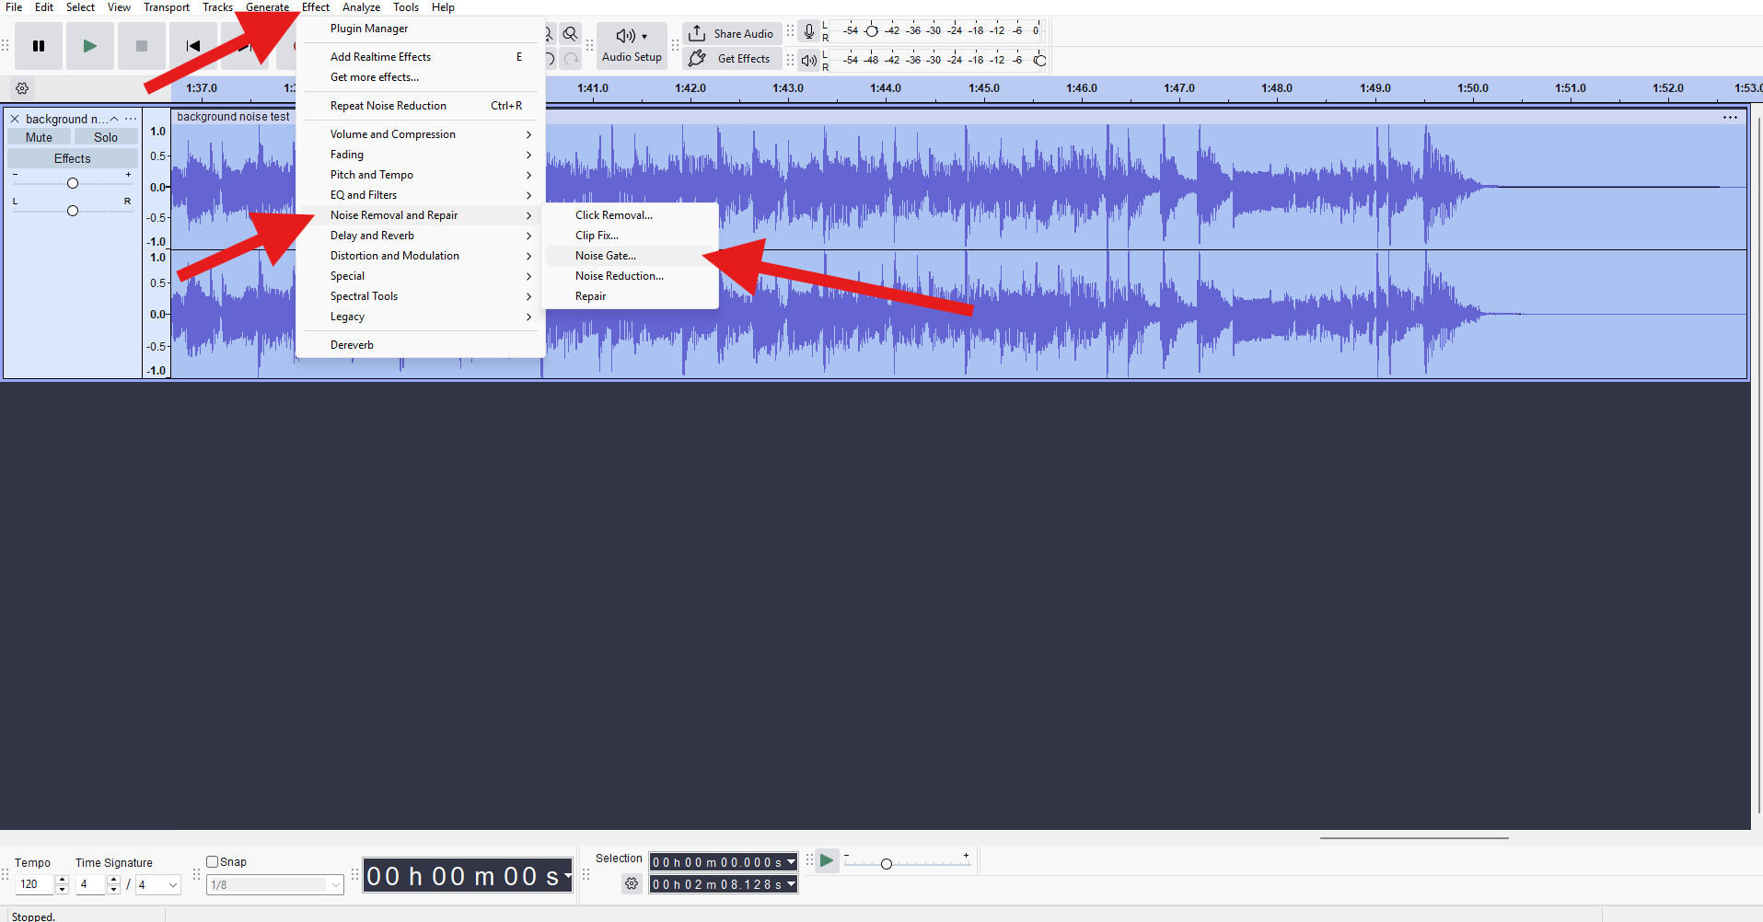Adjust the track gain slider

[72, 182]
